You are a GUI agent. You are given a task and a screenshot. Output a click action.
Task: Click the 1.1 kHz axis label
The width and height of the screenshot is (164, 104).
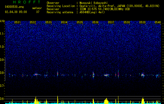tap(2, 34)
